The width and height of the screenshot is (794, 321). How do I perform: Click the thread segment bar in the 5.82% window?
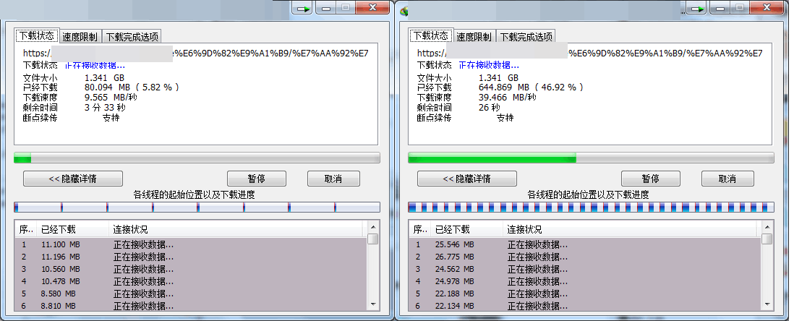[197, 207]
